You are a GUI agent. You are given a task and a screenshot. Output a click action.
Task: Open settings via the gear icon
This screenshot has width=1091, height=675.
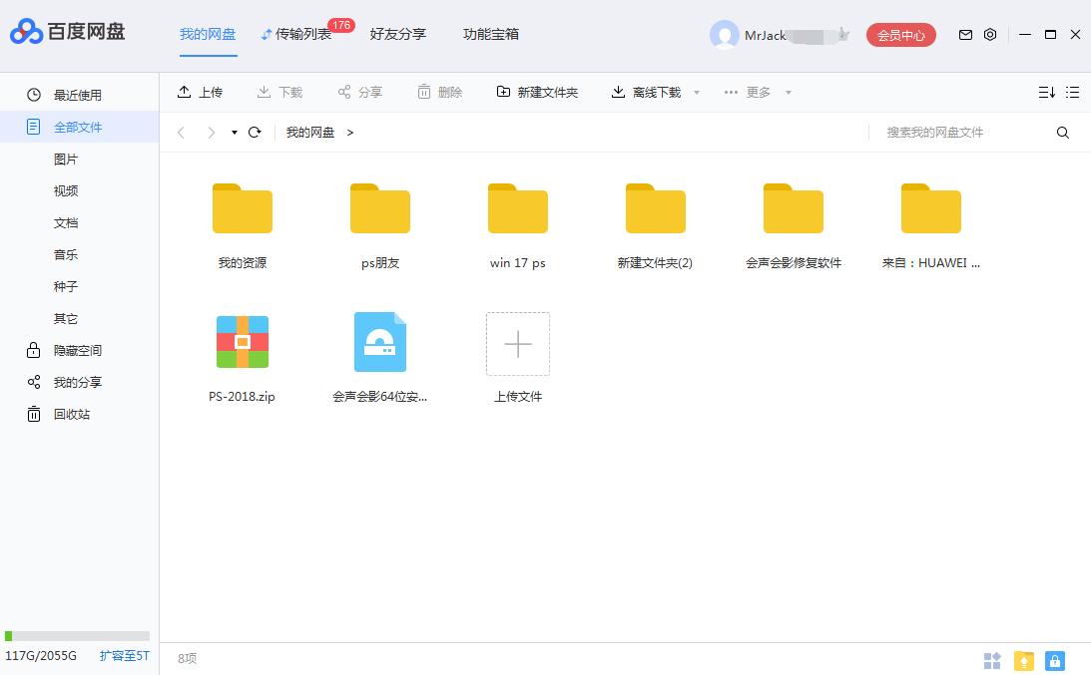coord(989,34)
